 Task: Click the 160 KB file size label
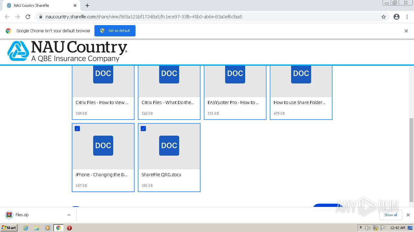click(147, 113)
